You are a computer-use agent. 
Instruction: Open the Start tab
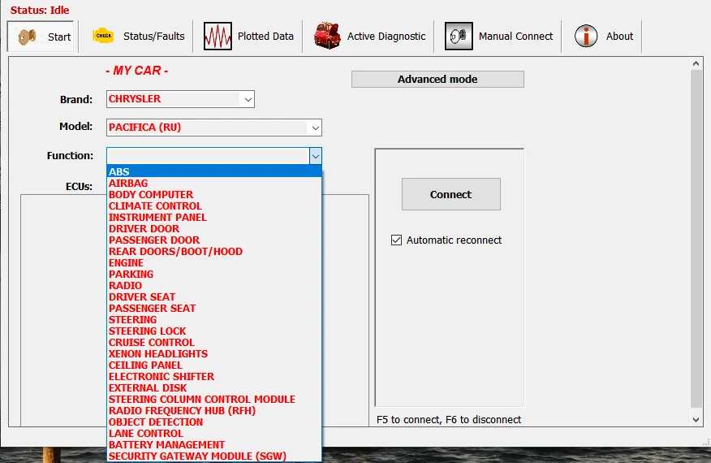[x=41, y=37]
